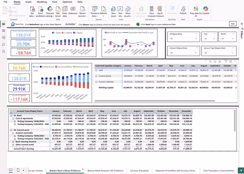The width and height of the screenshot is (244, 174).
Task: Click the Cash and Cash Equivalents card
Action: pyautogui.click(x=23, y=34)
